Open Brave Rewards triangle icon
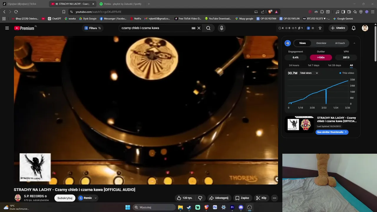 276,12
